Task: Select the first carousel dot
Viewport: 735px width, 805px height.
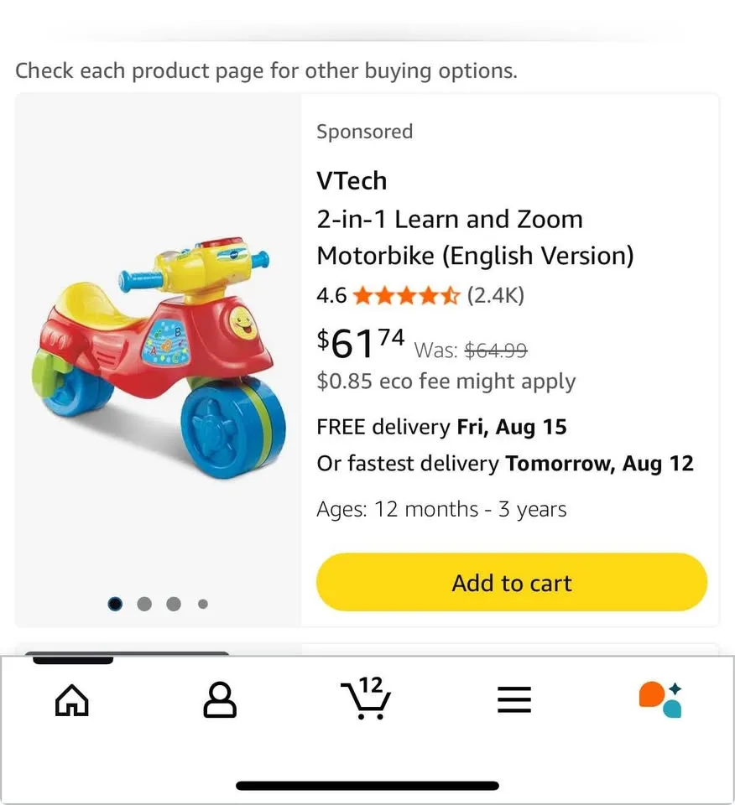Action: (115, 604)
